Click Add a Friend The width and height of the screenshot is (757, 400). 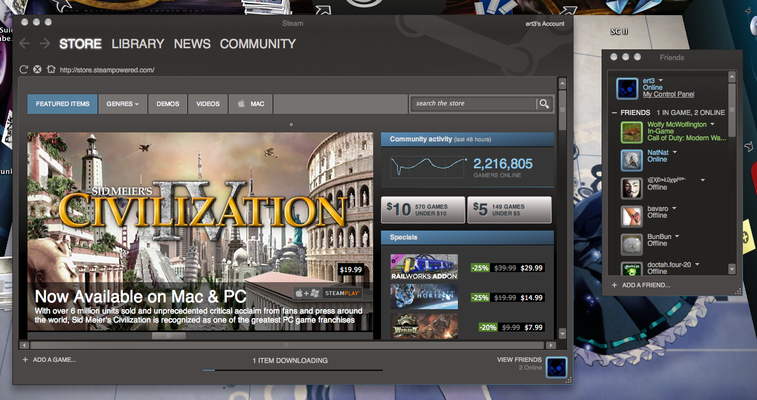tap(646, 285)
